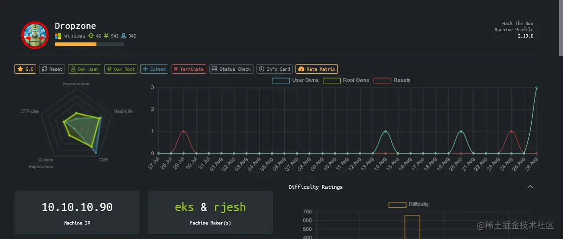Click the plus icon on Extend
The height and width of the screenshot is (239, 563).
145,69
